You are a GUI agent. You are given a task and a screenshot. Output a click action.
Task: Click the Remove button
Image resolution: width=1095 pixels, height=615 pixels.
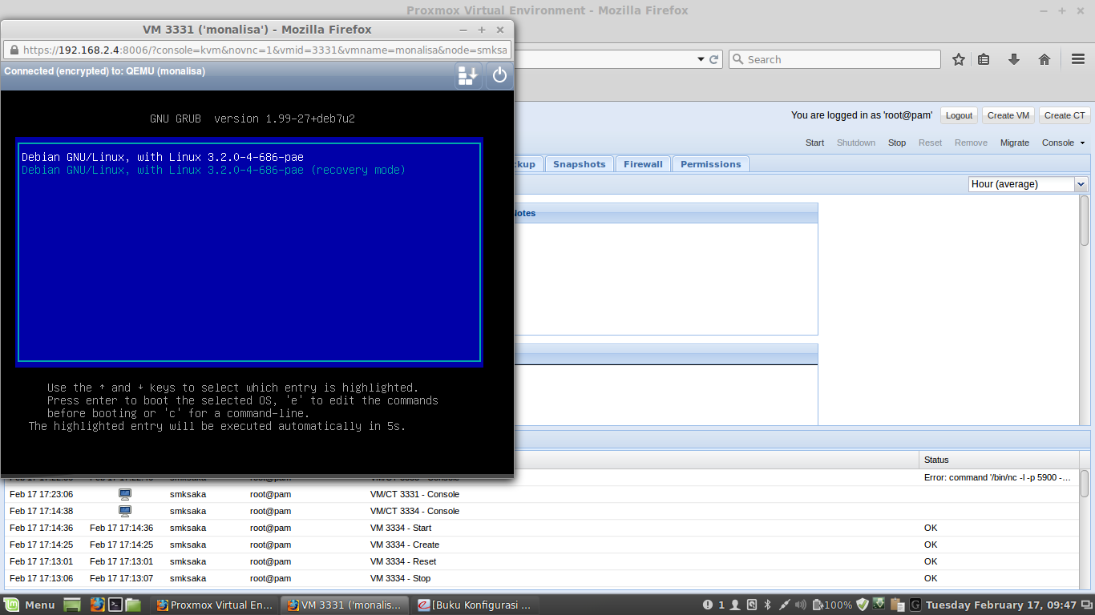click(971, 143)
